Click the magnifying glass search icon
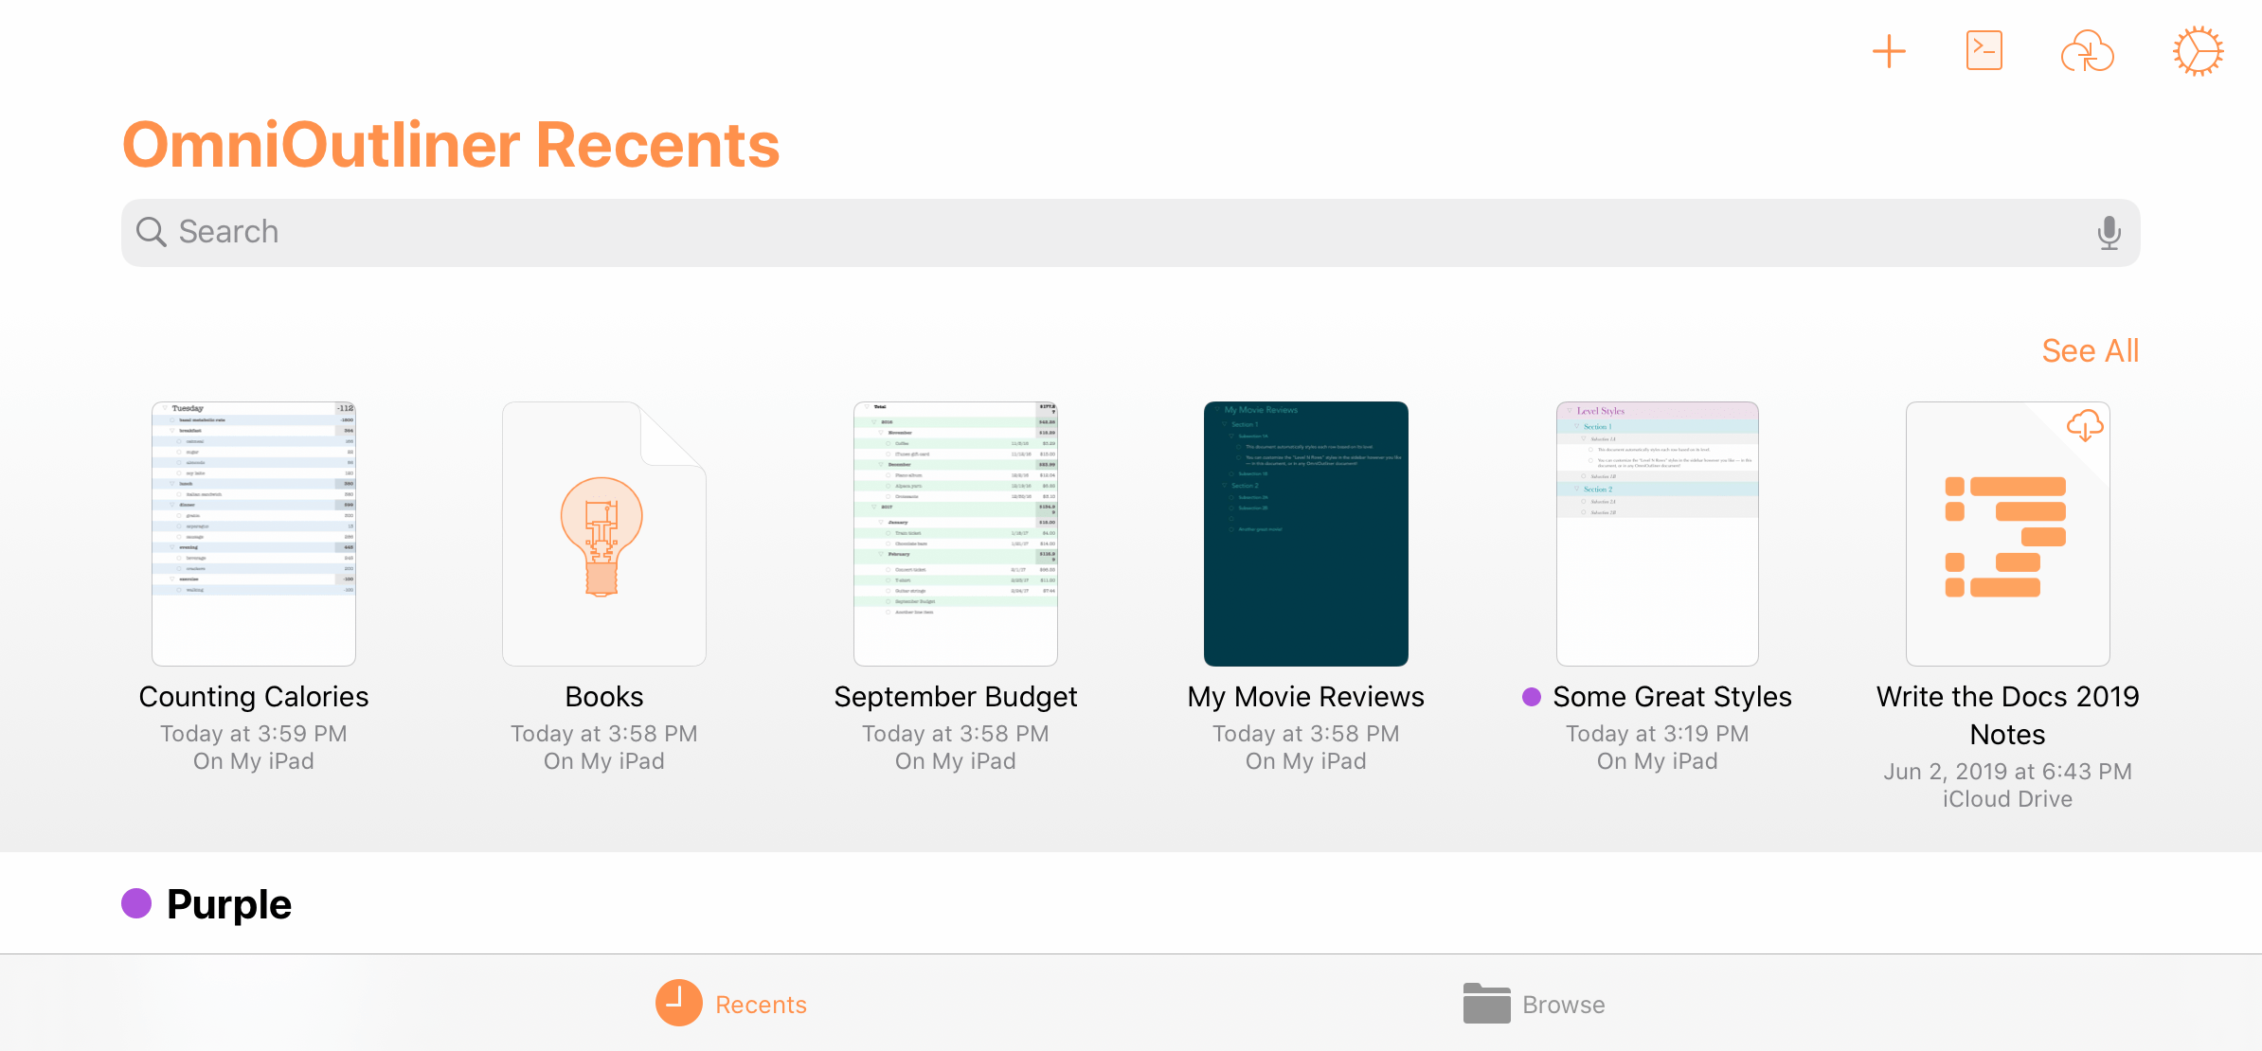 152,232
